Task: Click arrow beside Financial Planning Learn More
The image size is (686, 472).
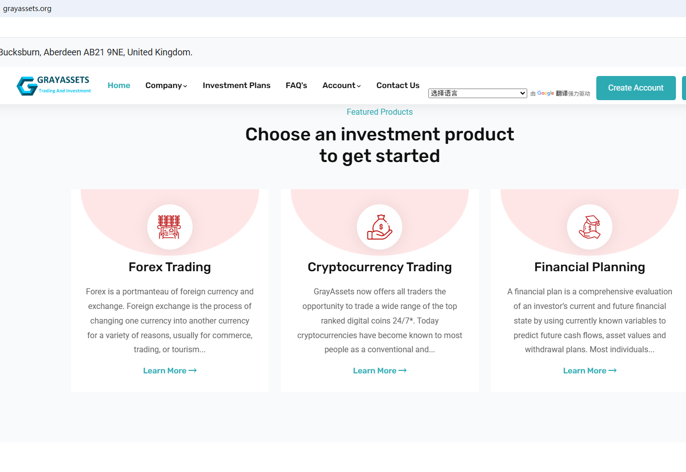Action: [612, 370]
